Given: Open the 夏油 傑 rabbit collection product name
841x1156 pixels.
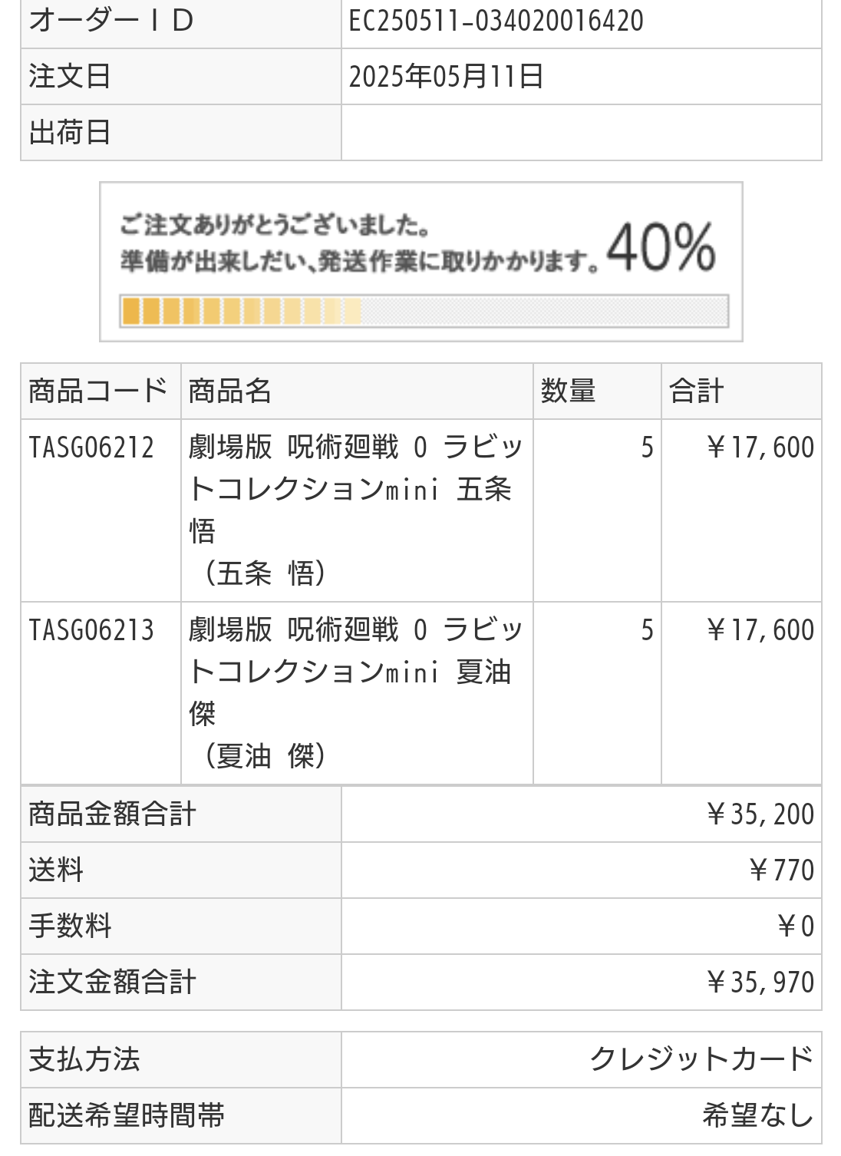Looking at the screenshot, I should (x=356, y=692).
